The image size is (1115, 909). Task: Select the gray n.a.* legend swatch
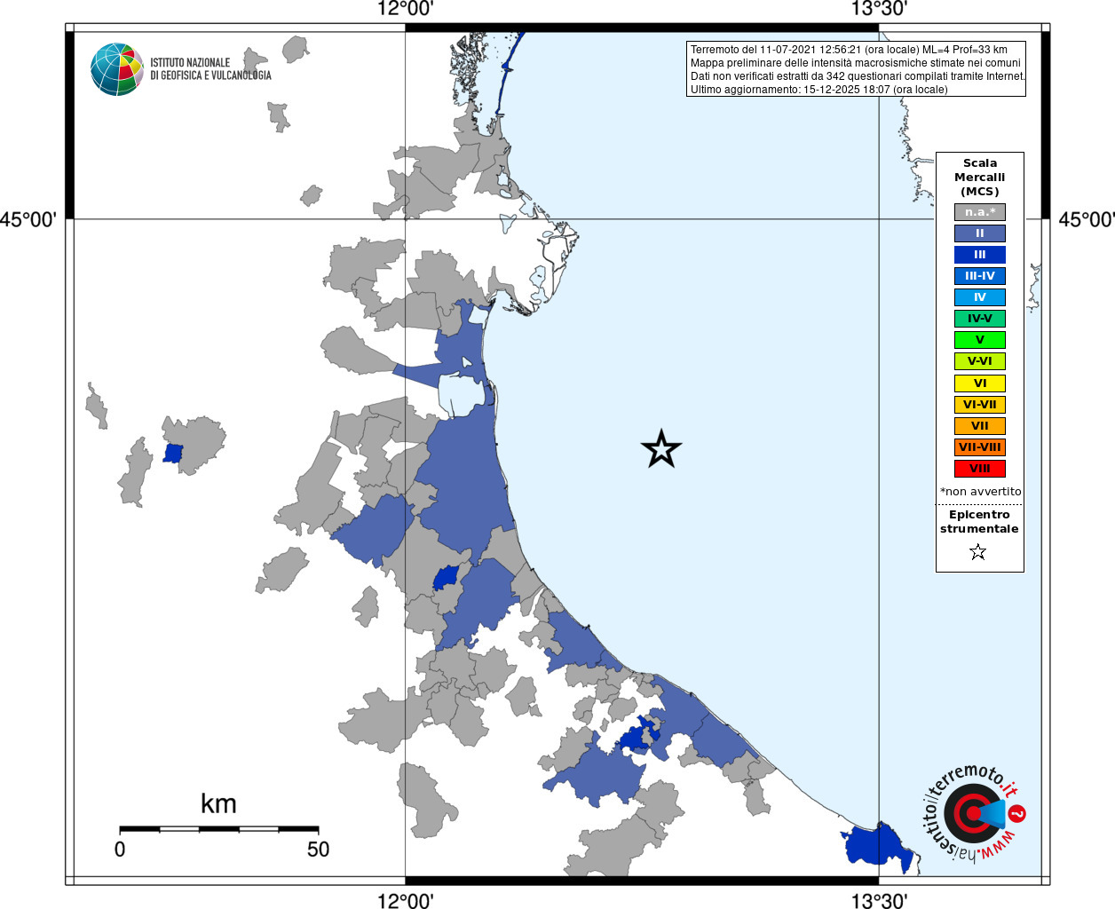tap(979, 212)
